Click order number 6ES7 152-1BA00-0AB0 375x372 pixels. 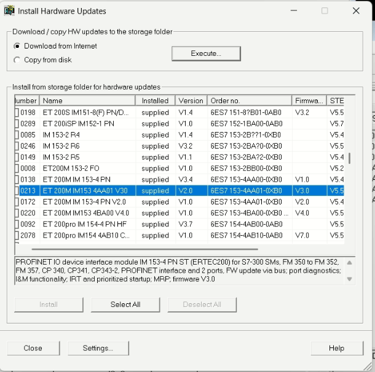point(247,123)
